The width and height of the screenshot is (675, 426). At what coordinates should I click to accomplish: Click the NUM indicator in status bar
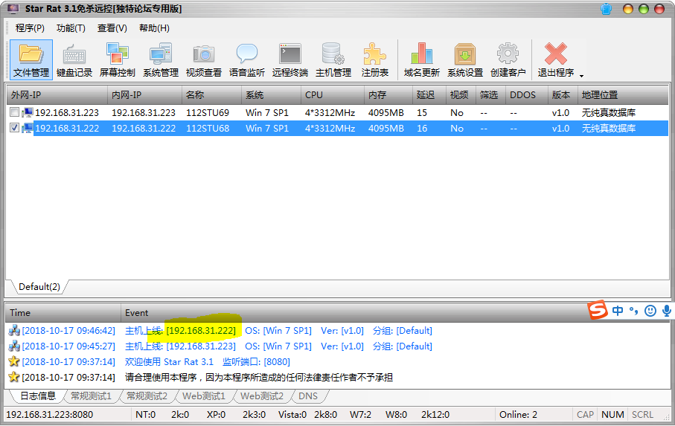point(612,414)
